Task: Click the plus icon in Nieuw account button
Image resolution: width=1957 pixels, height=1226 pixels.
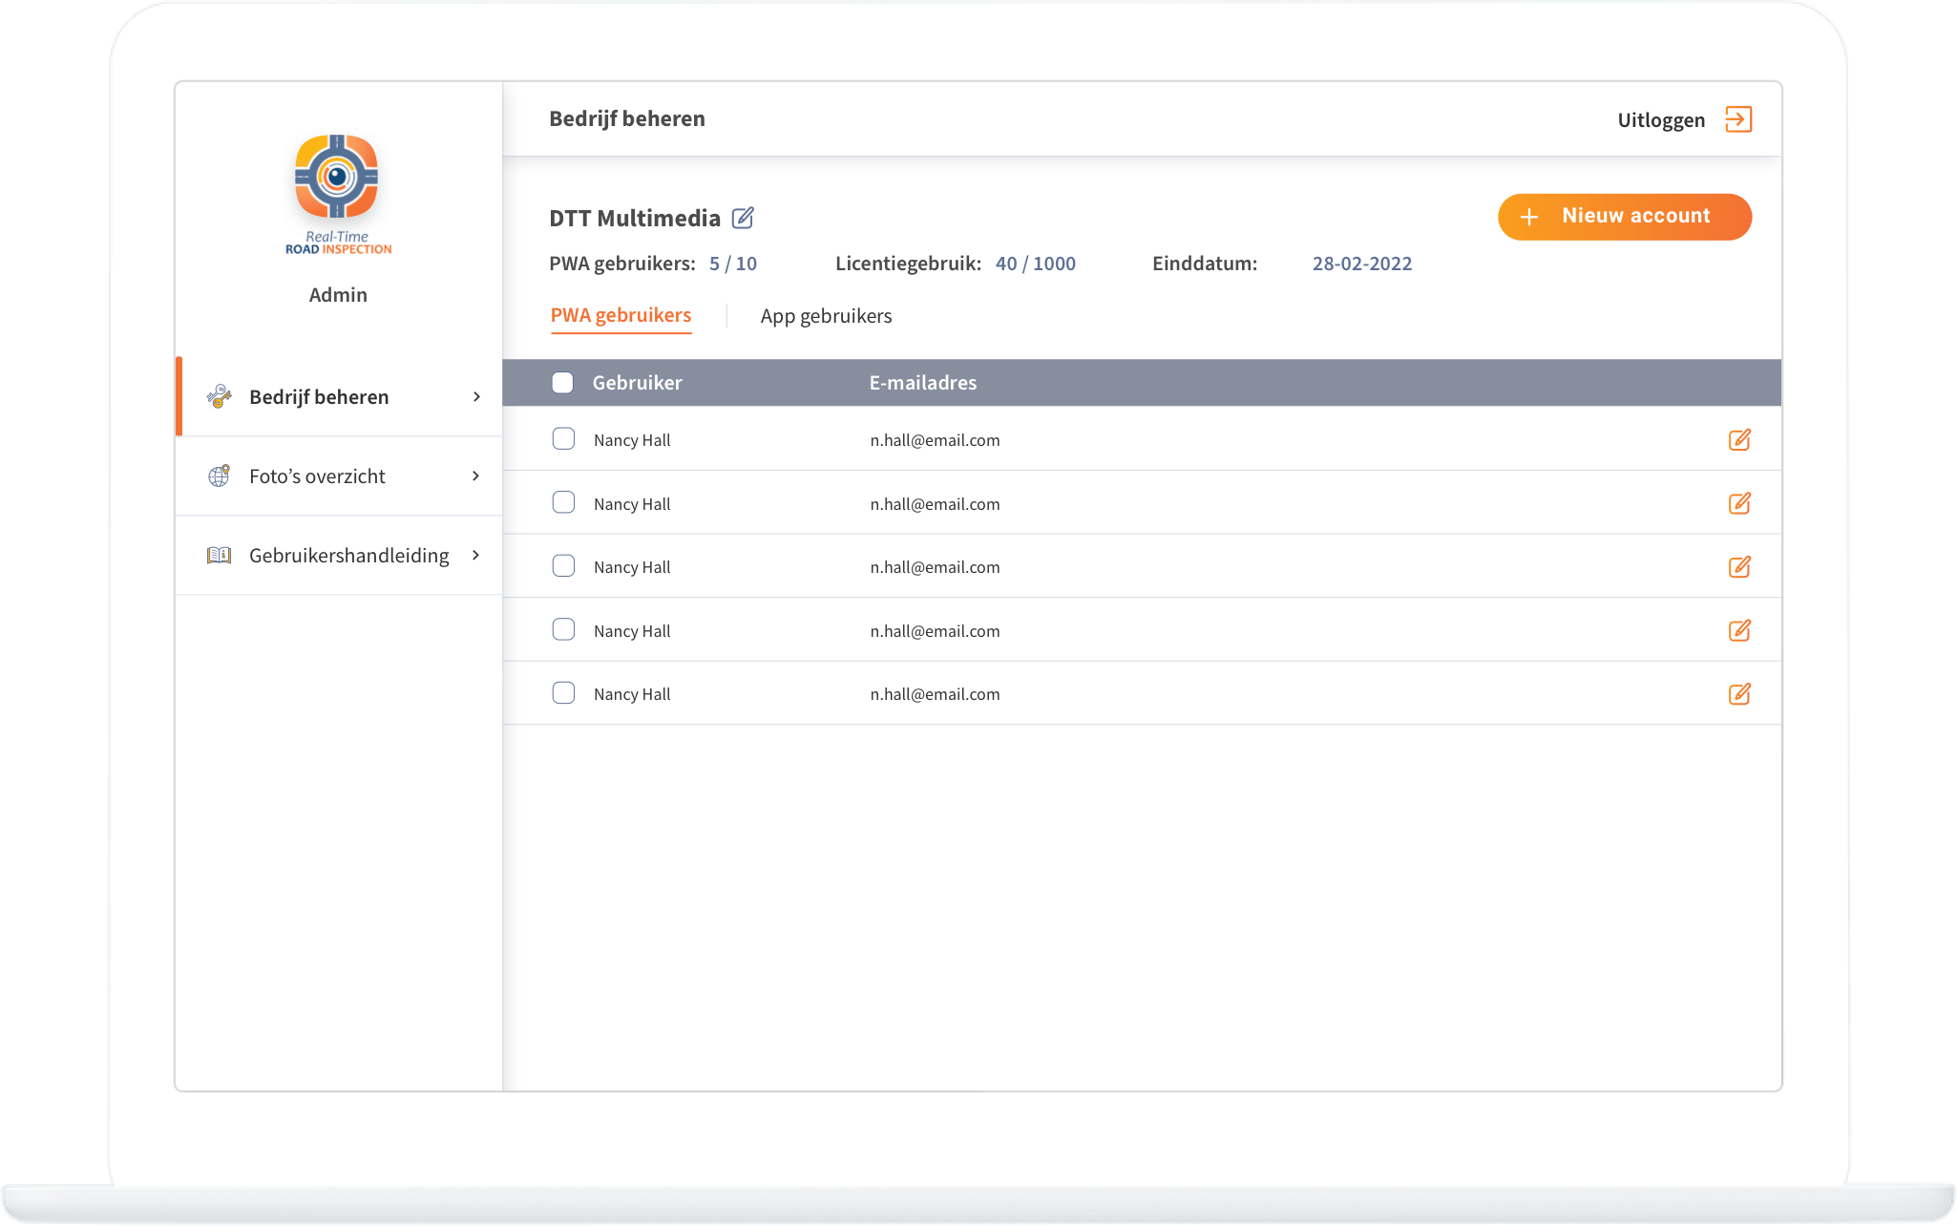Action: pyautogui.click(x=1529, y=217)
